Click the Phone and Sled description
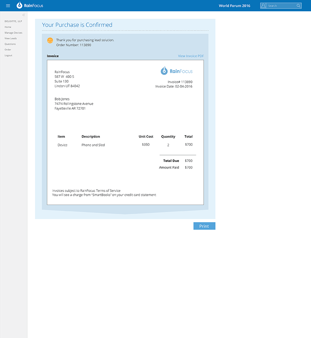 (x=93, y=145)
